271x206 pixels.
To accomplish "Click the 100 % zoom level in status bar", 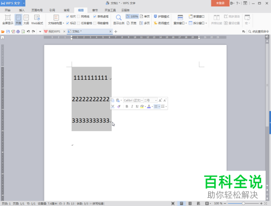I will point(218,203).
